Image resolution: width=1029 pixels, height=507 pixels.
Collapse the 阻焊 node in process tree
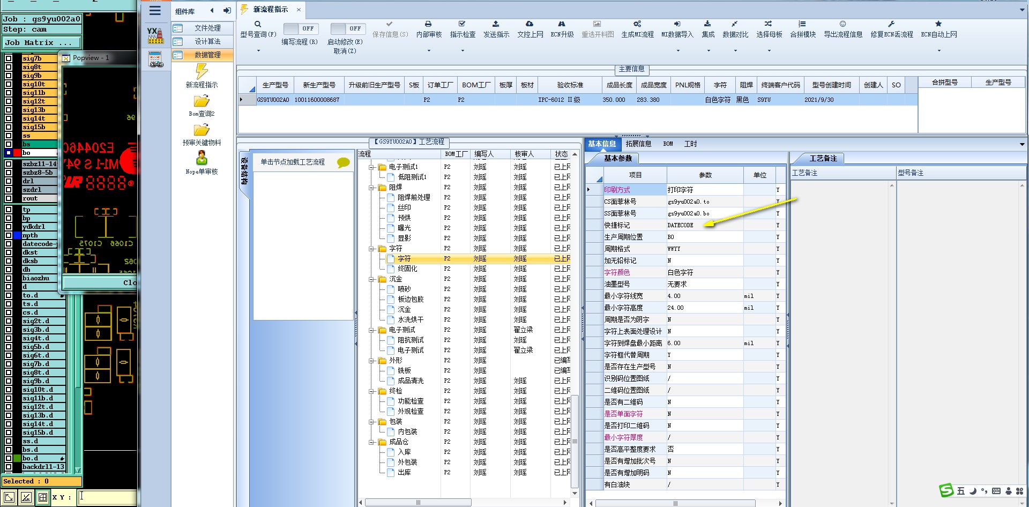pos(371,188)
